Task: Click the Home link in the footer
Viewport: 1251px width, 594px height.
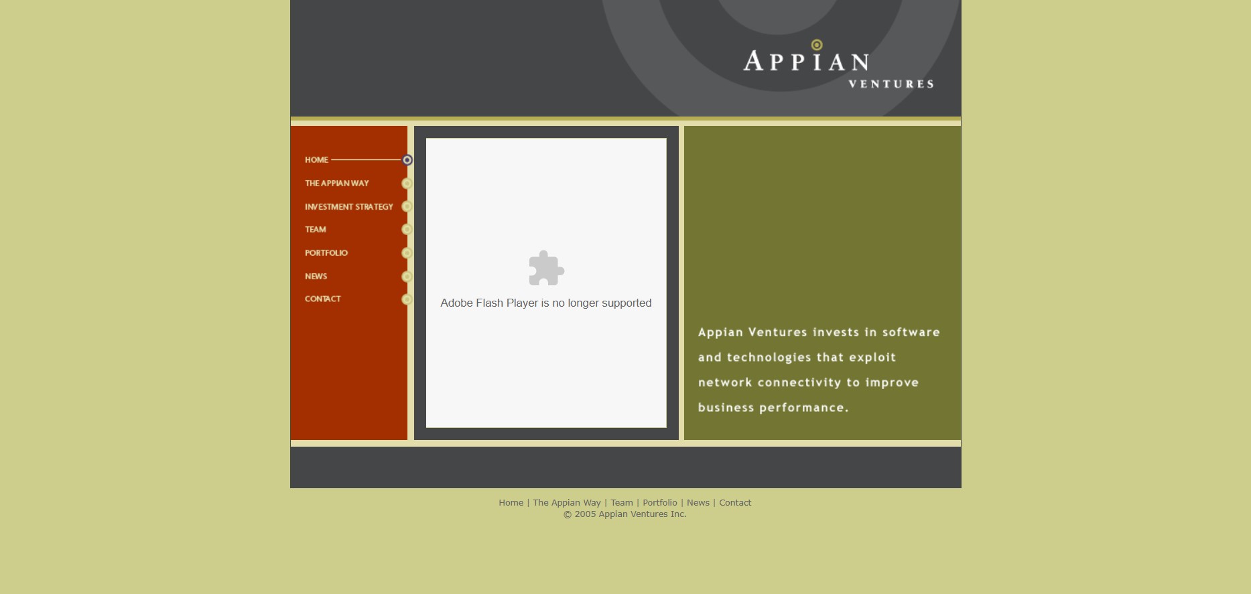Action: (x=511, y=503)
